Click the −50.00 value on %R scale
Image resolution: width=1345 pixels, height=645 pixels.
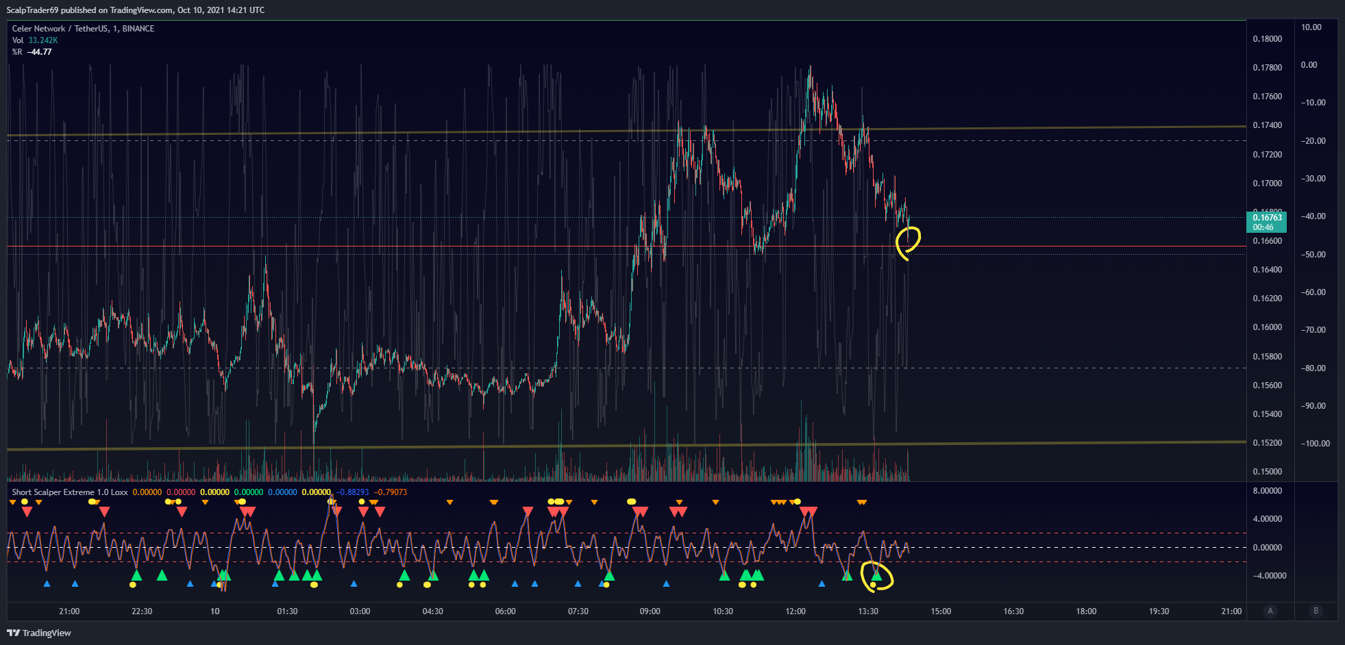pyautogui.click(x=1313, y=255)
